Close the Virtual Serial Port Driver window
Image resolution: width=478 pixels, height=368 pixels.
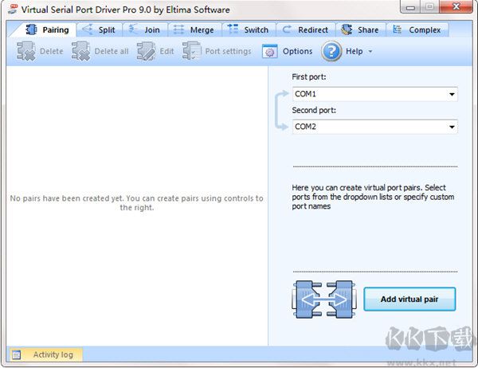(456, 6)
